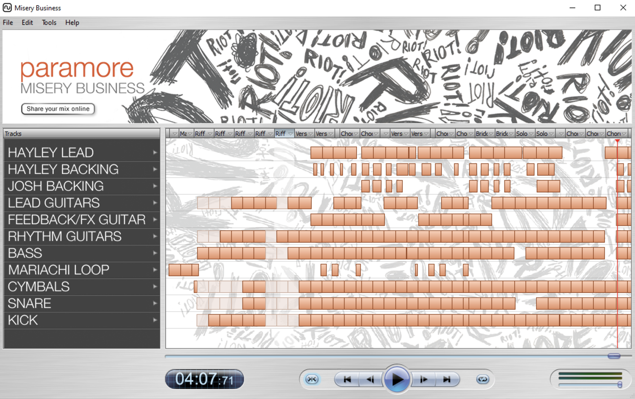Click the song position scrubber handle
Screen dimensions: 635x399
(x=614, y=356)
